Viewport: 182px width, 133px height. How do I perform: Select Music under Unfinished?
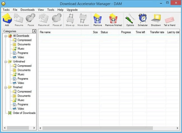(x=18, y=74)
